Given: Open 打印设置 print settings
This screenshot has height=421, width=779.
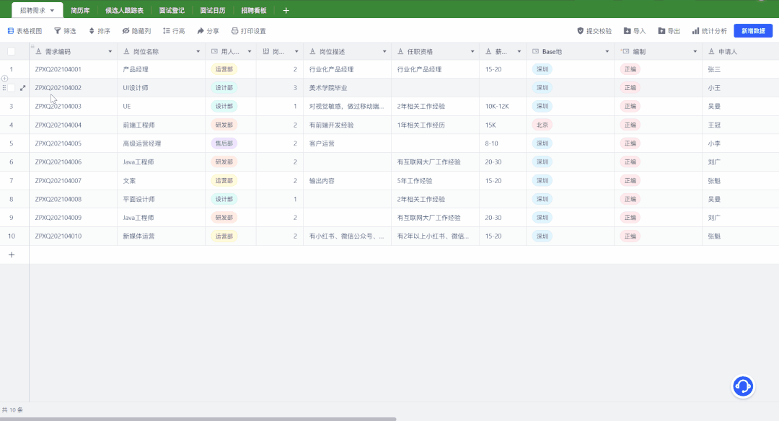Looking at the screenshot, I should click(x=248, y=31).
